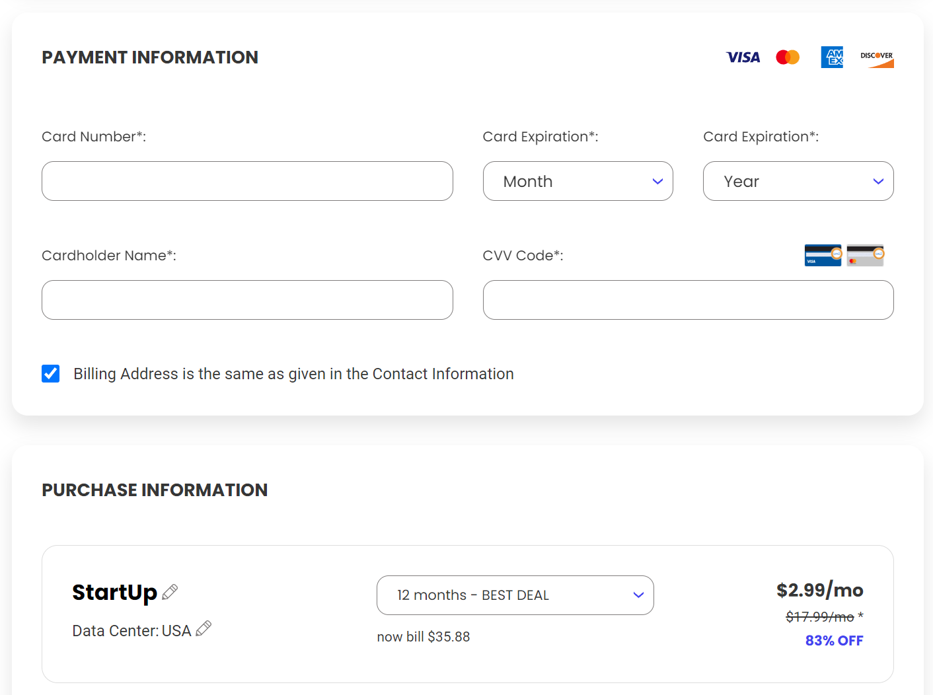Expand the 12 months - BEST DEAL dropdown
933x695 pixels.
point(515,595)
